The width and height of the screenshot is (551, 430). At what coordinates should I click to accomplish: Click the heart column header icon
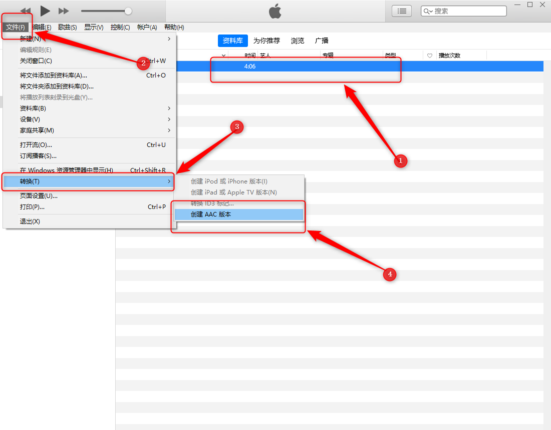pyautogui.click(x=430, y=56)
